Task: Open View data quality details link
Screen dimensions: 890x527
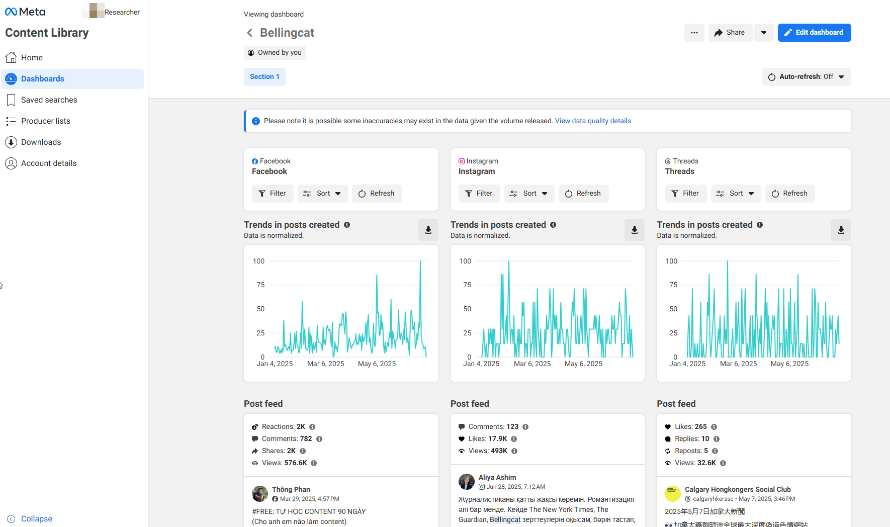Action: [593, 121]
